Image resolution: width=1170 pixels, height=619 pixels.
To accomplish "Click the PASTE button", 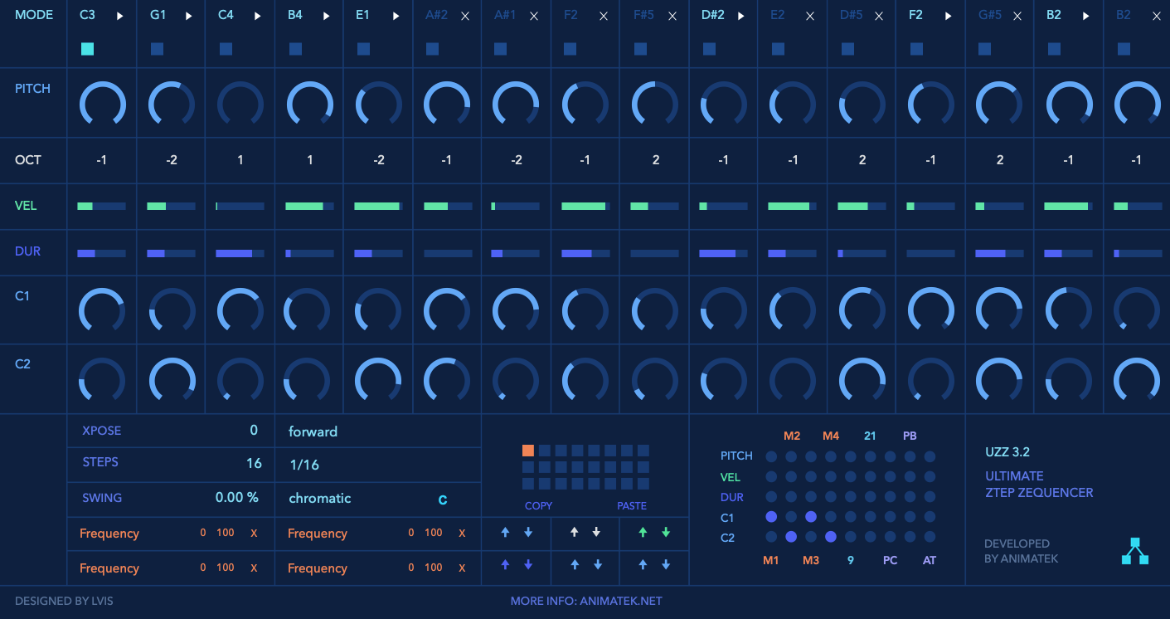I will (631, 505).
